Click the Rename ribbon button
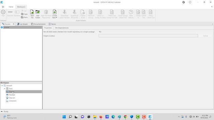This screenshot has width=214, height=120. coord(17,13)
